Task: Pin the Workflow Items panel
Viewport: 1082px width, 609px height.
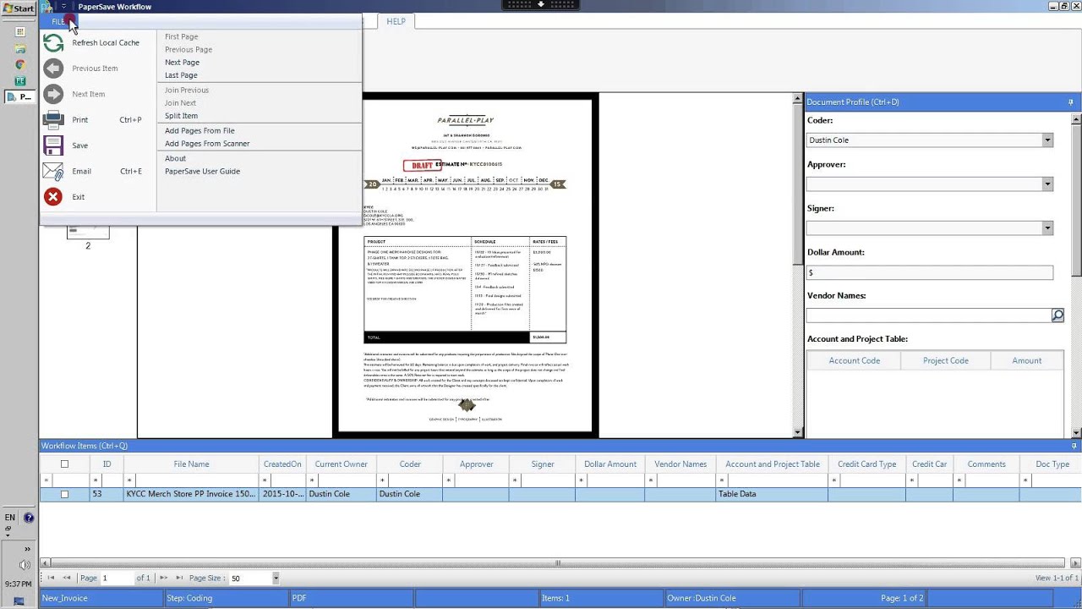Action: coord(1074,446)
